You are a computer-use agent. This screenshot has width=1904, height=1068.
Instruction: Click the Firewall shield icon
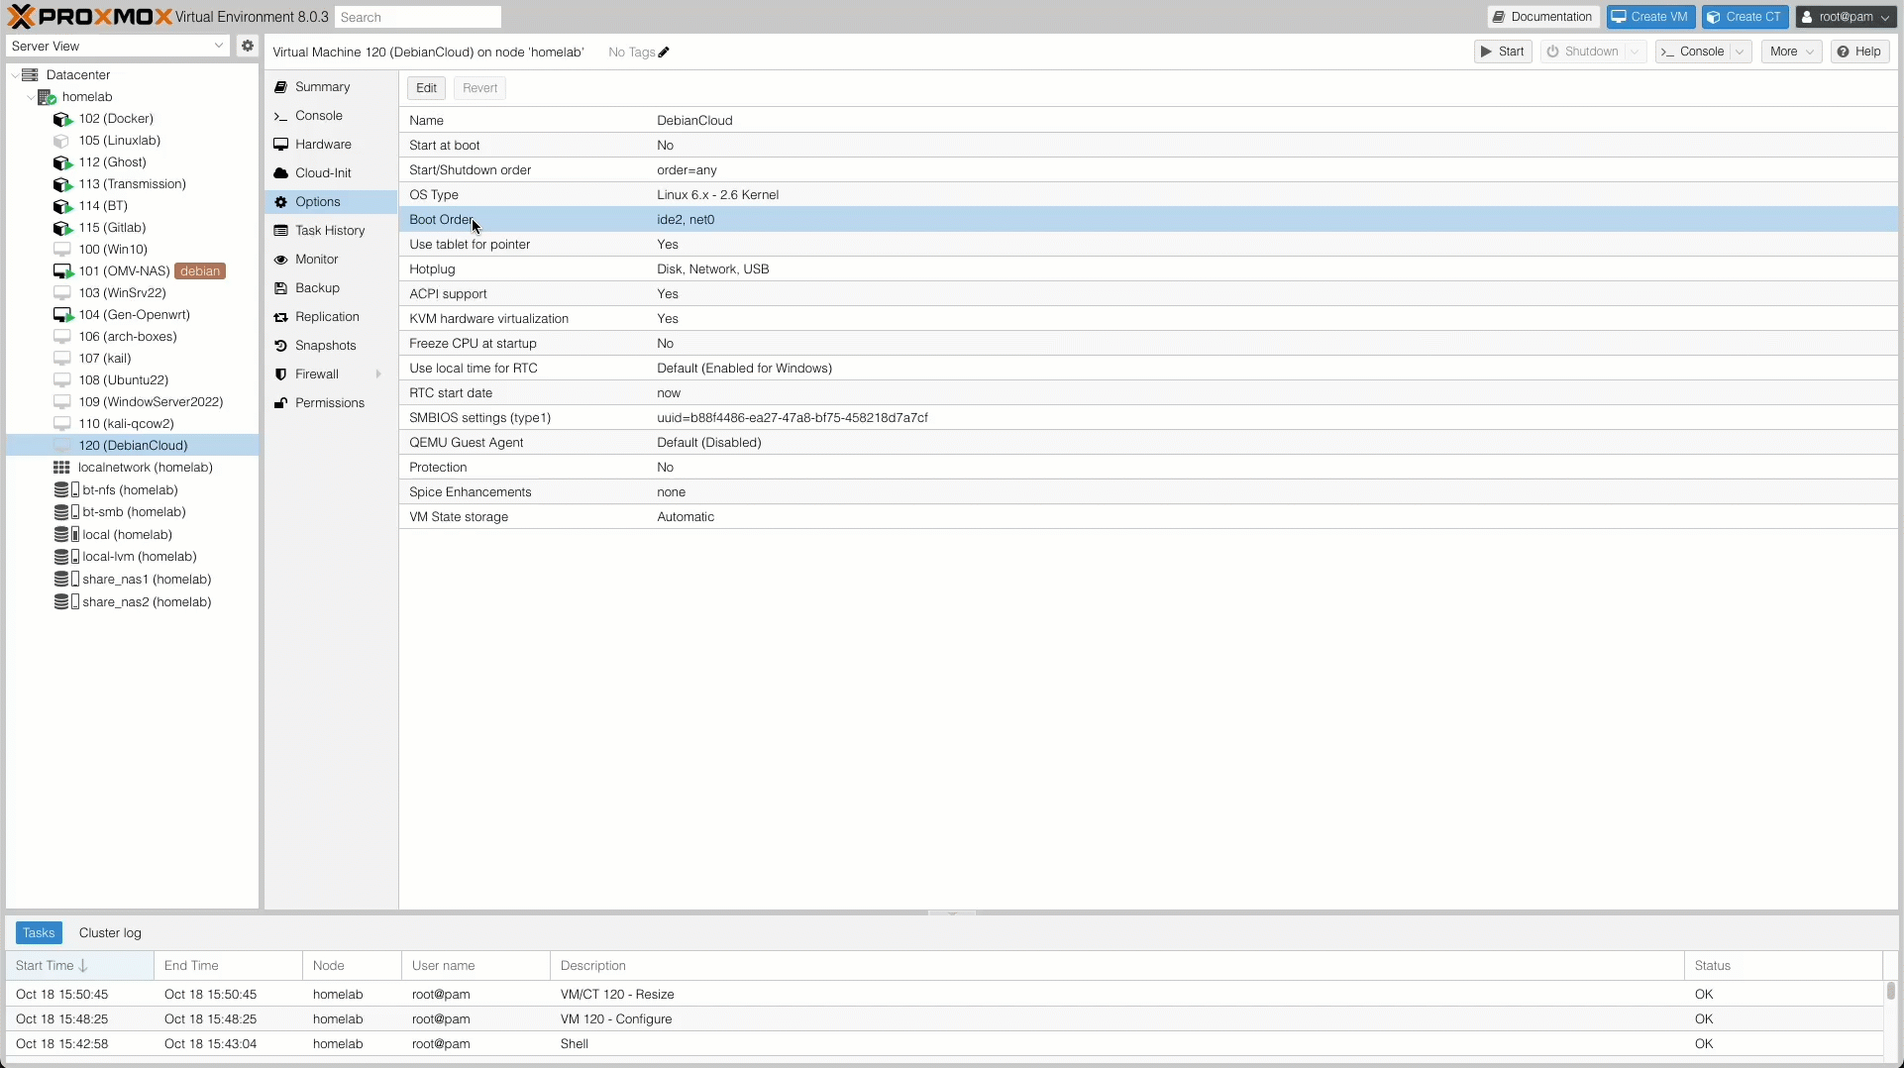click(280, 374)
